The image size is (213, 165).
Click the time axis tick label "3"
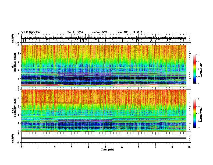coord(72,147)
